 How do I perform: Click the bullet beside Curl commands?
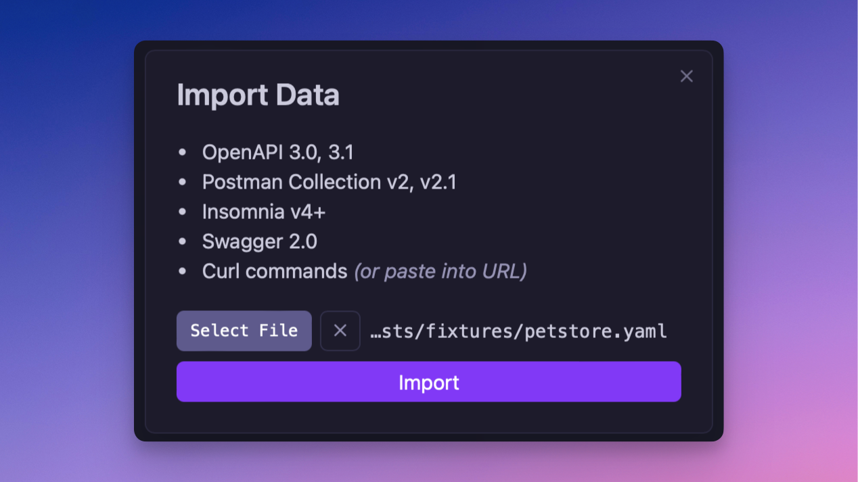[182, 272]
